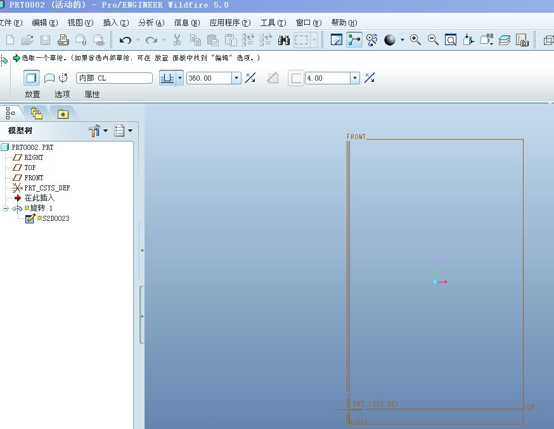Toggle sketch view orientation icon

(x=336, y=40)
